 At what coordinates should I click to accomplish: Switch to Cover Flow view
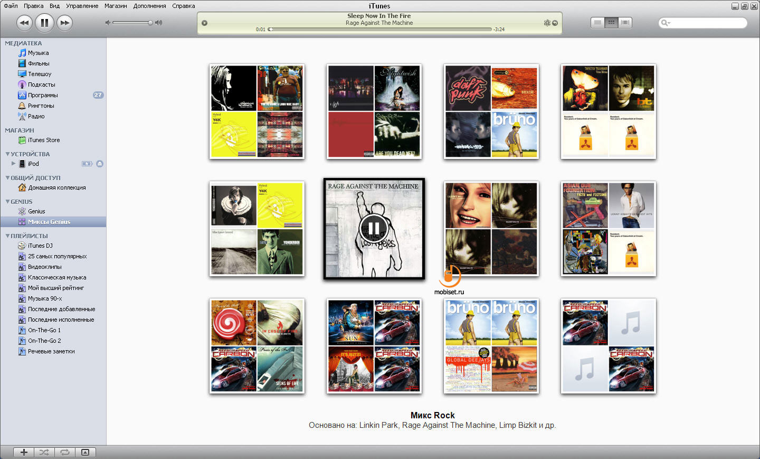tap(625, 23)
